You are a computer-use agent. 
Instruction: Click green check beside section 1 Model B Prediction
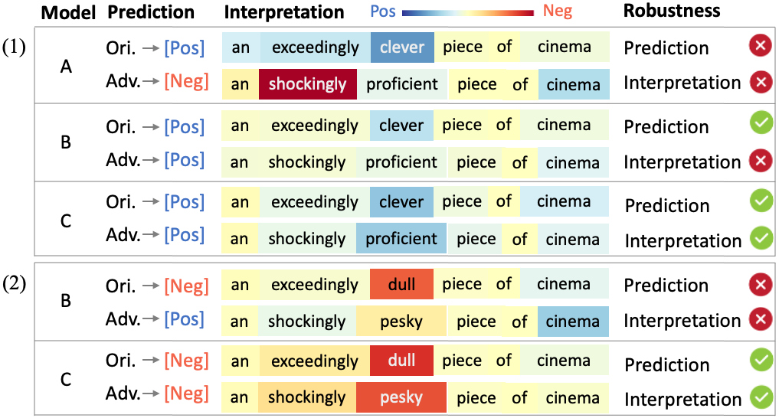click(761, 122)
